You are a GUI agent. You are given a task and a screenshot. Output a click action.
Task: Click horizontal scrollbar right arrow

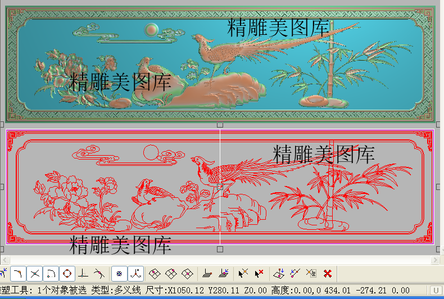tap(435, 260)
